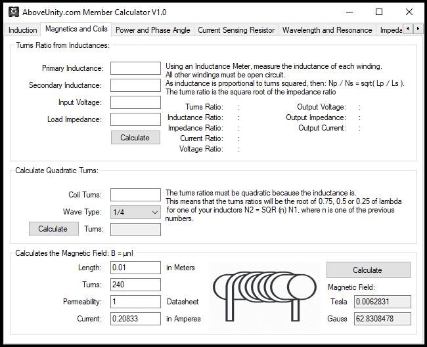427x347 pixels.
Task: Open the Wave Type dropdown
Action: 135,212
